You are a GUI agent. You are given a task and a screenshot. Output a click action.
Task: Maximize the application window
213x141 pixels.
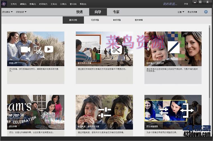click(x=200, y=2)
